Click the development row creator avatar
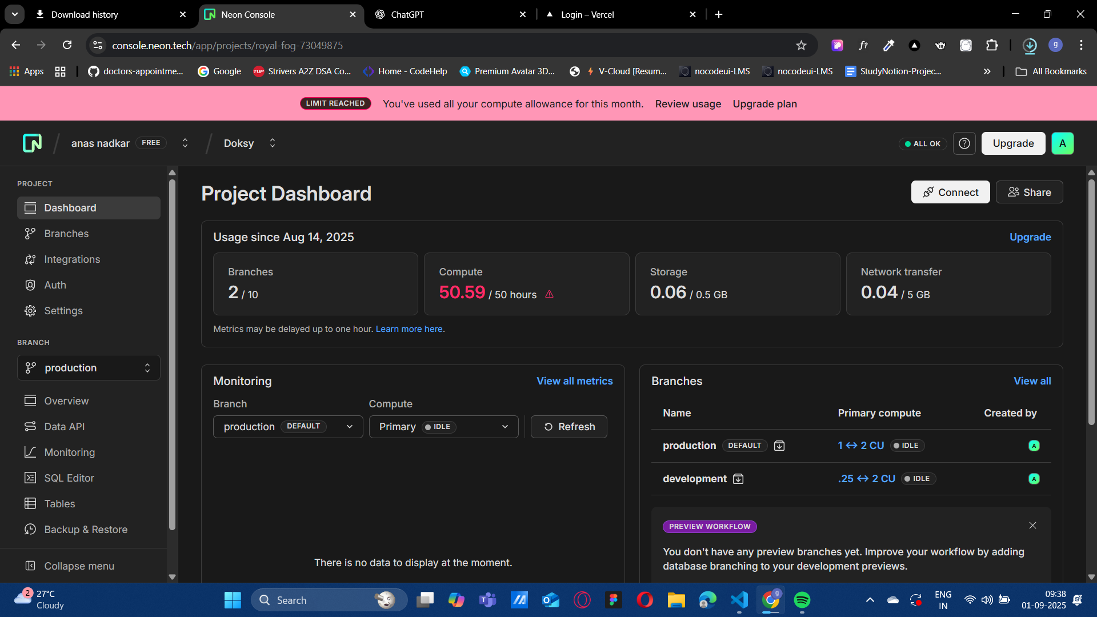The image size is (1097, 617). click(1034, 479)
